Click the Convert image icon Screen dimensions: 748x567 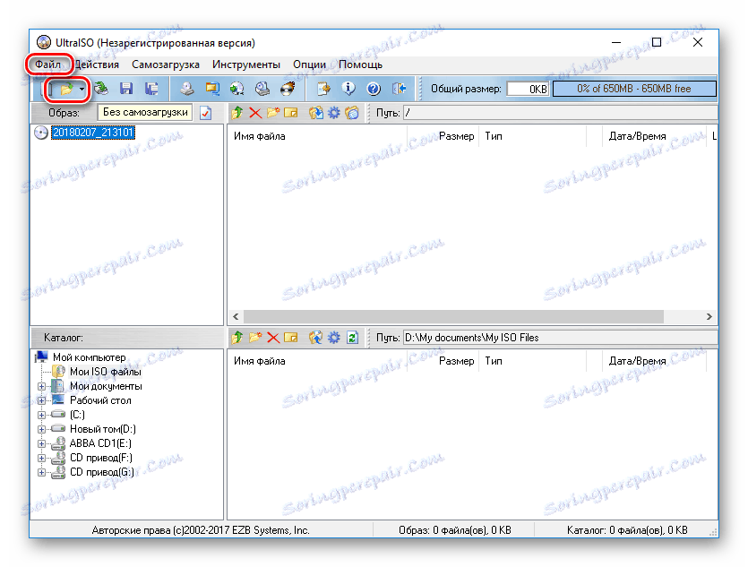click(237, 89)
